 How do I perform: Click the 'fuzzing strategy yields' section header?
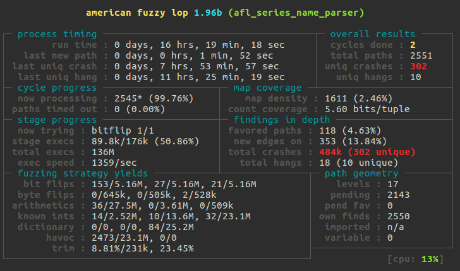[83, 173]
